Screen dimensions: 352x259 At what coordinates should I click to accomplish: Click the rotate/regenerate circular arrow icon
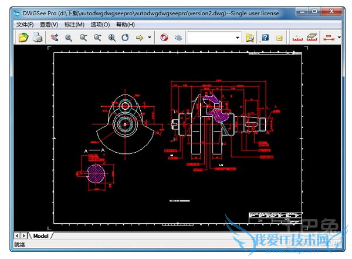tap(125, 38)
